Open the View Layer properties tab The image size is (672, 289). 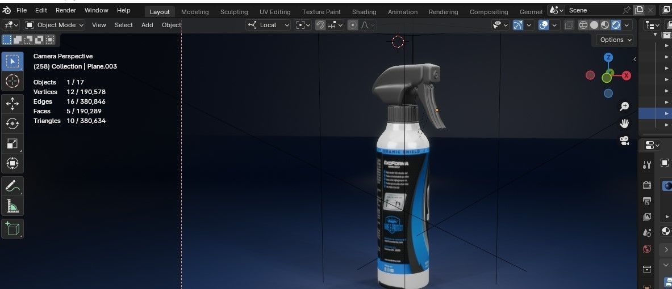(647, 216)
